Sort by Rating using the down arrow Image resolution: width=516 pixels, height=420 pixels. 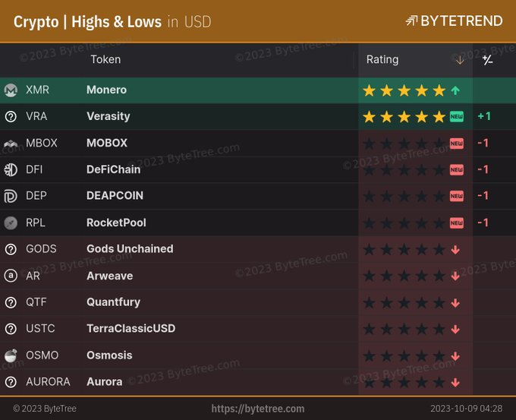click(x=460, y=60)
